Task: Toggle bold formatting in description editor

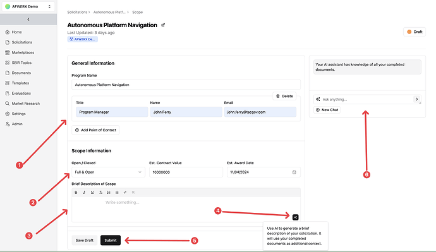Action: coord(76,192)
